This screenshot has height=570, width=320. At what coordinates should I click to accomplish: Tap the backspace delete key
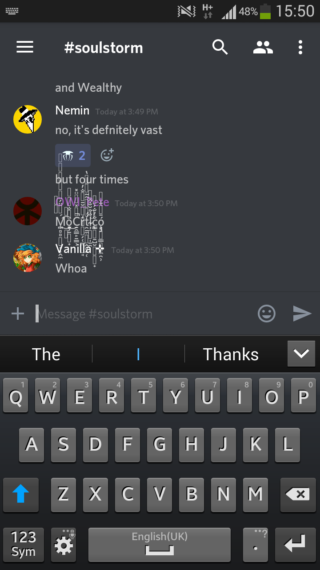[x=298, y=494]
